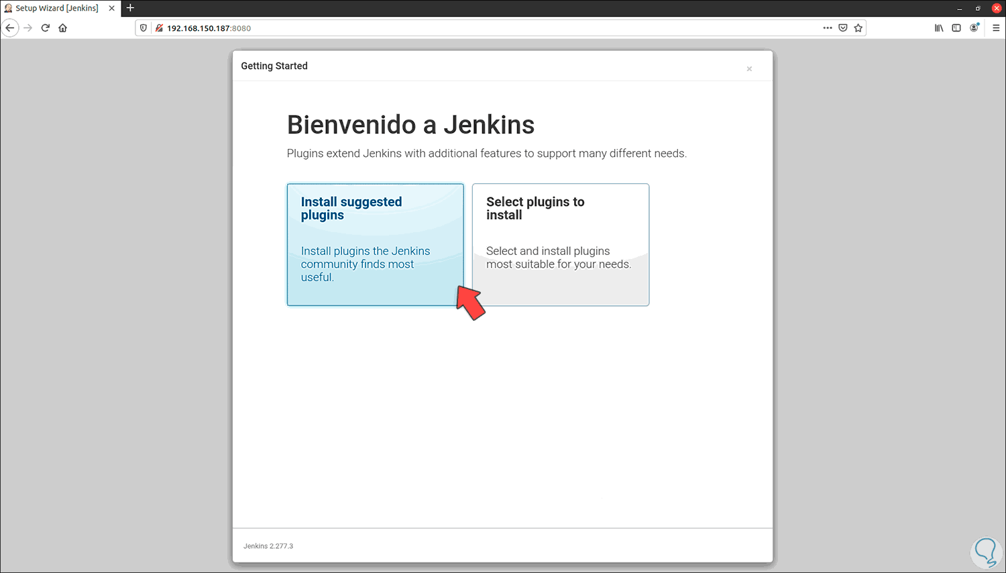This screenshot has width=1006, height=573.
Task: Save page to Pocket
Action: 843,28
